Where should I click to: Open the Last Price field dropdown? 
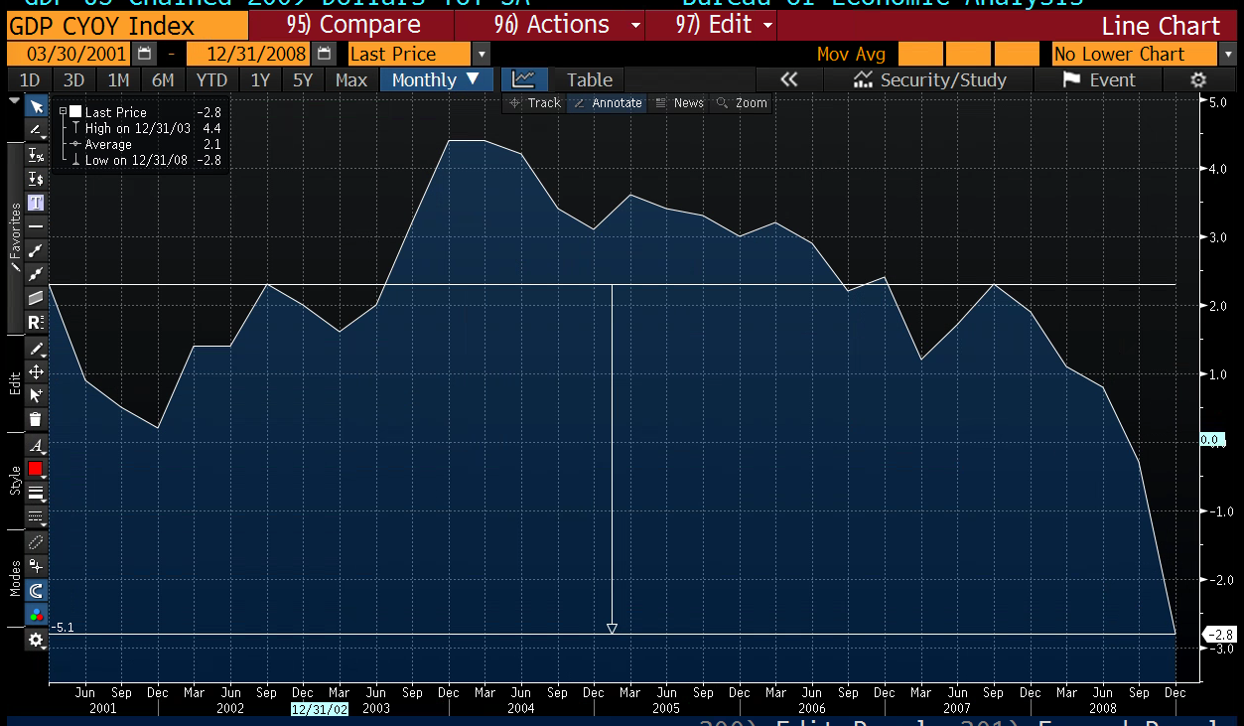point(482,55)
